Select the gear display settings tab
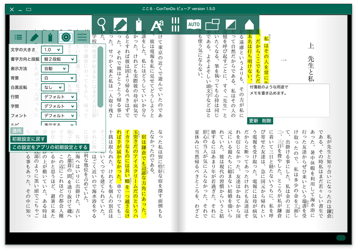This screenshot has width=357, height=251. [x=66, y=37]
